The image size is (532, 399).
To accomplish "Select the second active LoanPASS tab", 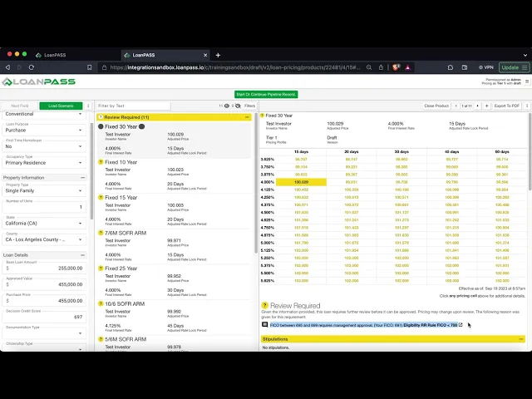I will pyautogui.click(x=165, y=55).
